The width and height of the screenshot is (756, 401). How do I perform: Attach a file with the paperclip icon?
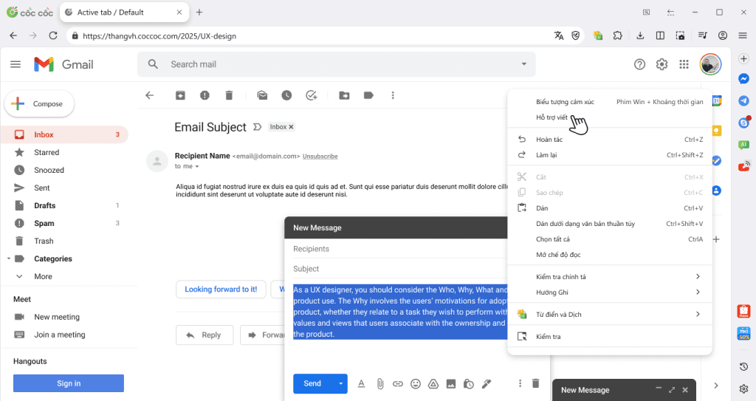(379, 383)
